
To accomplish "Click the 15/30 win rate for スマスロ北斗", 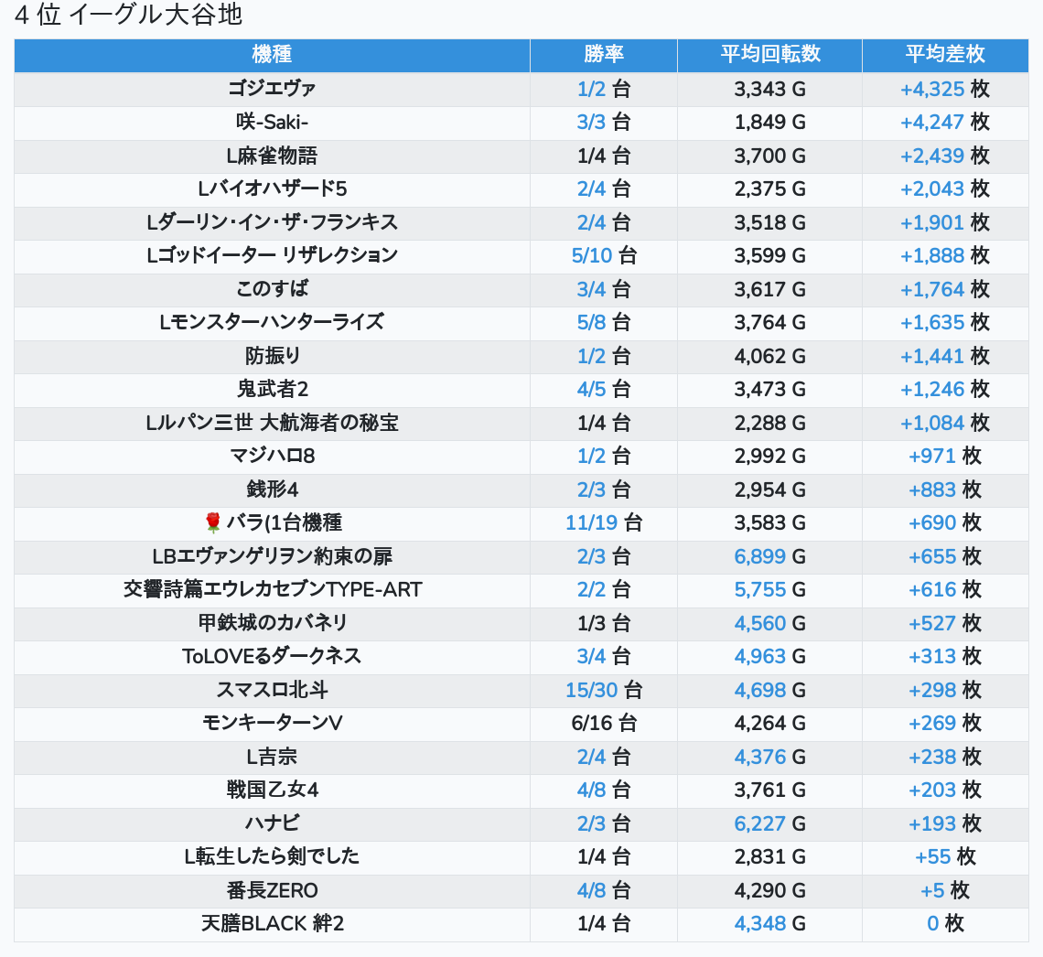I will [591, 690].
